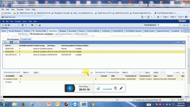The height and width of the screenshot is (107, 190).
Task: Switch to the Service Request tab
Action: point(15,31)
